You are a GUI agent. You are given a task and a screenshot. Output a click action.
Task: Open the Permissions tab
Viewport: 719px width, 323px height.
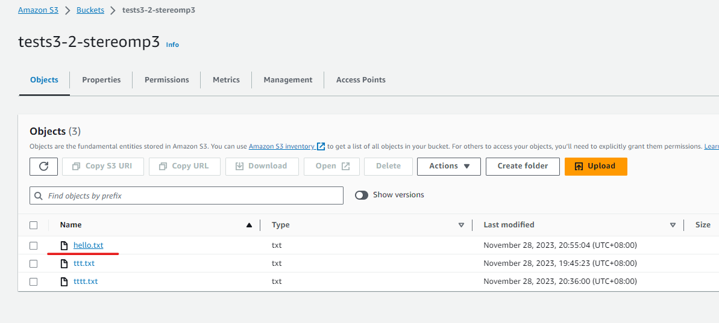point(167,79)
